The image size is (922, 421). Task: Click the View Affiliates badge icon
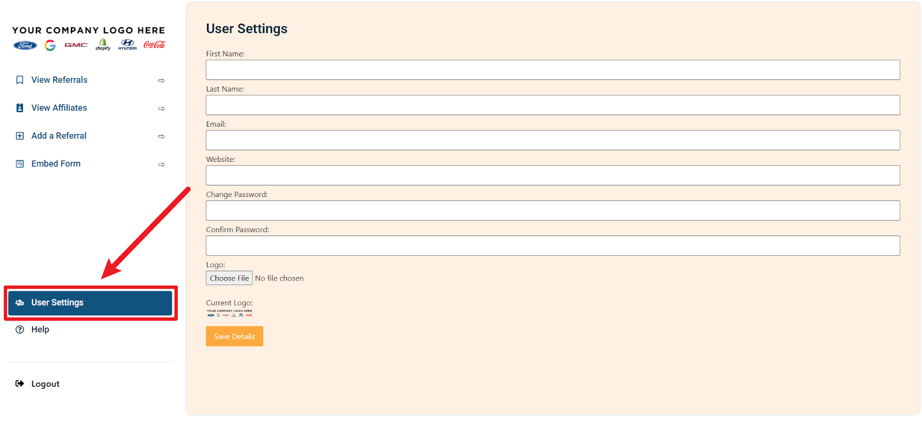[x=20, y=108]
